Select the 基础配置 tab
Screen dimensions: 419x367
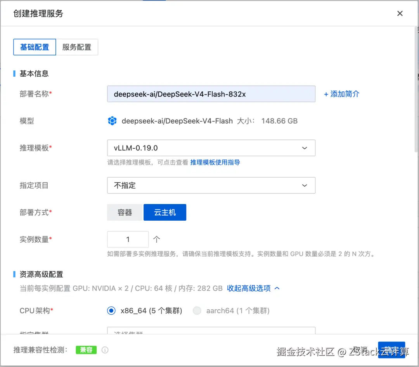point(35,47)
